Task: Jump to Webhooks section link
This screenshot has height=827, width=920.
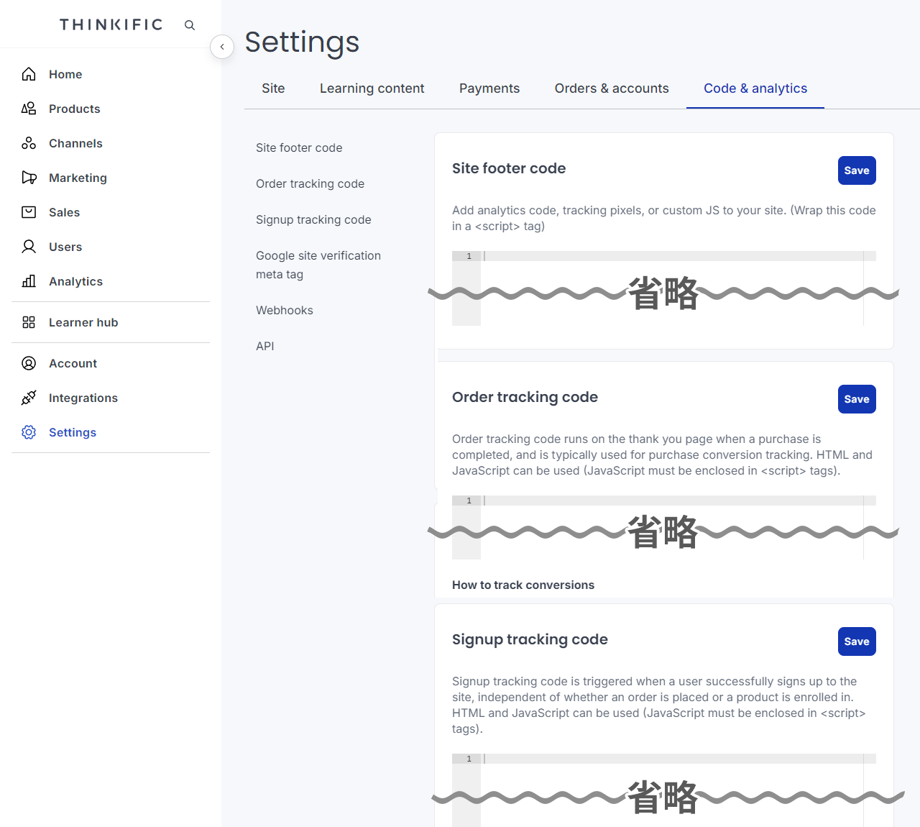Action: click(285, 310)
